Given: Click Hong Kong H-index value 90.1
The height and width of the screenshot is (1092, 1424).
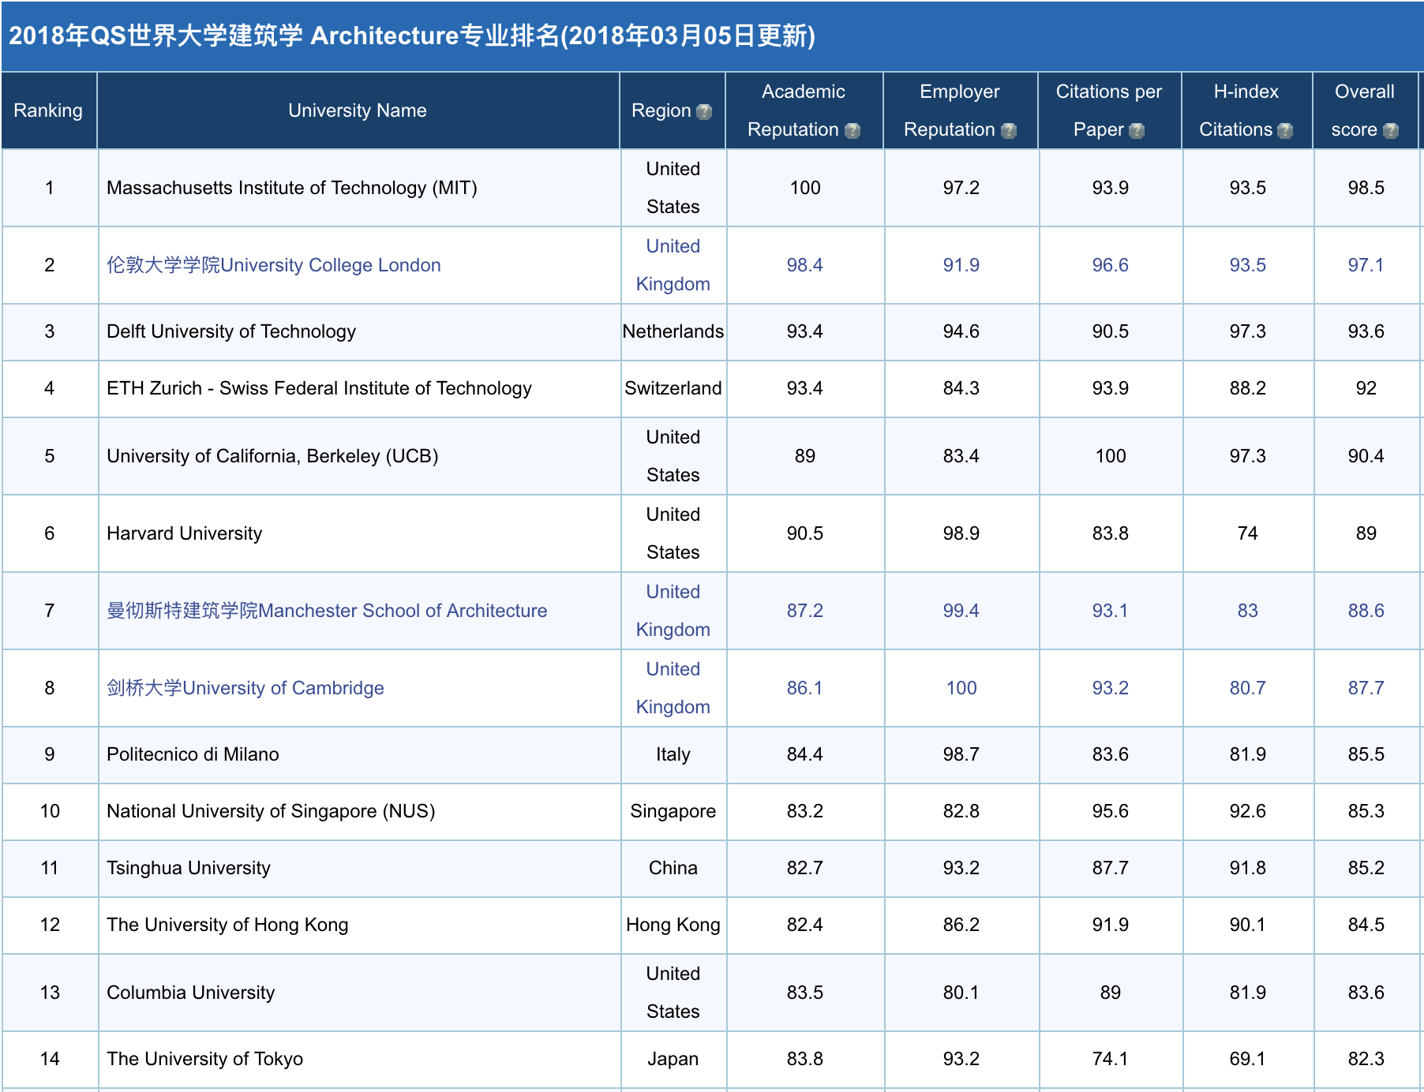Looking at the screenshot, I should coord(1248,925).
